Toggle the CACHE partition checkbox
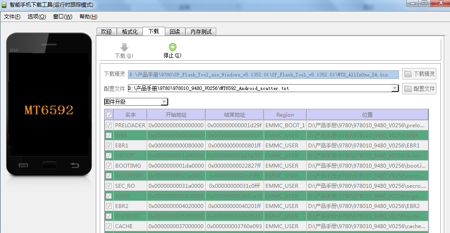Screen dimensions: 450x233 tap(109, 226)
